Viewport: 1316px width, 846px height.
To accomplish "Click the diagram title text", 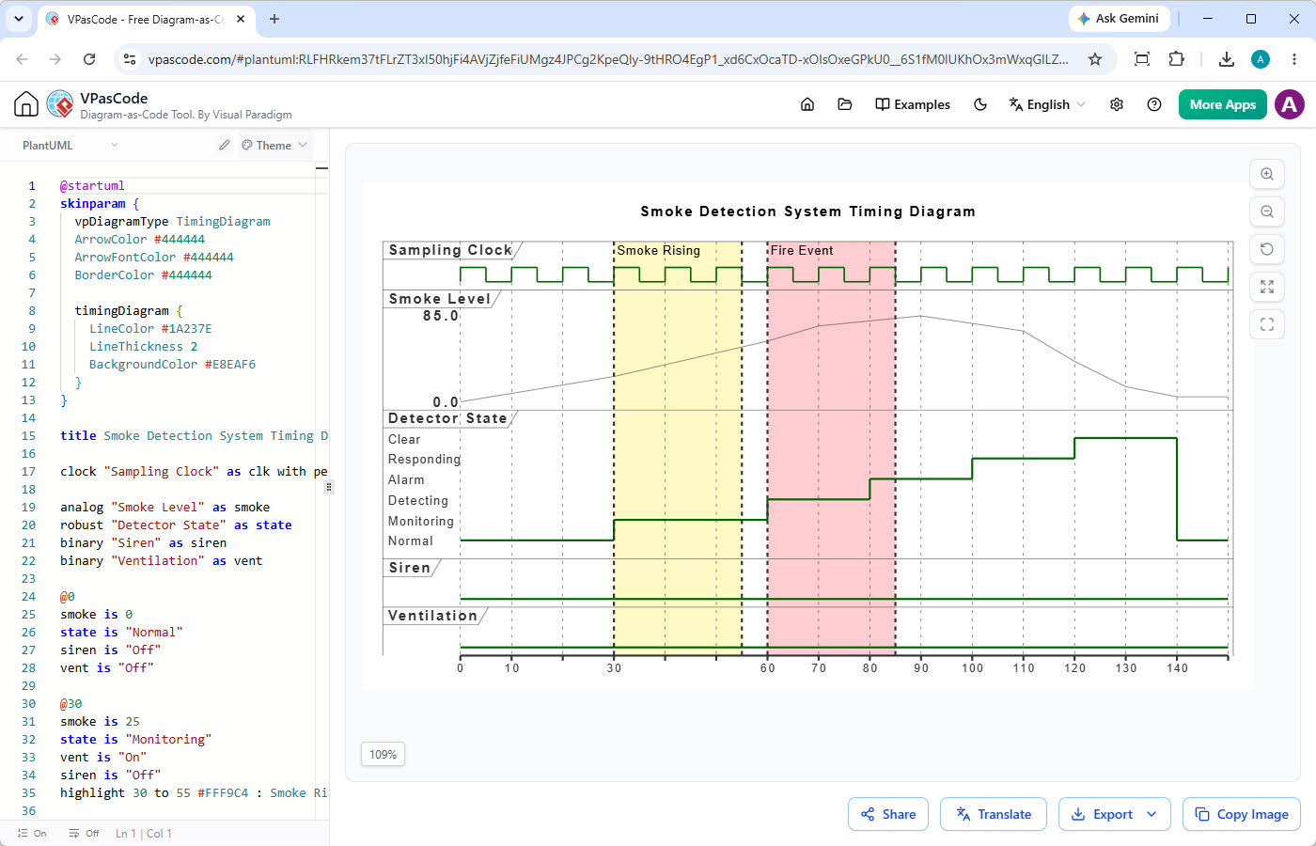I will click(x=807, y=211).
